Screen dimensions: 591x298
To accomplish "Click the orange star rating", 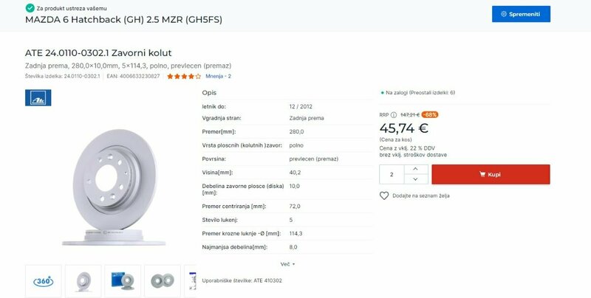I will [x=183, y=76].
